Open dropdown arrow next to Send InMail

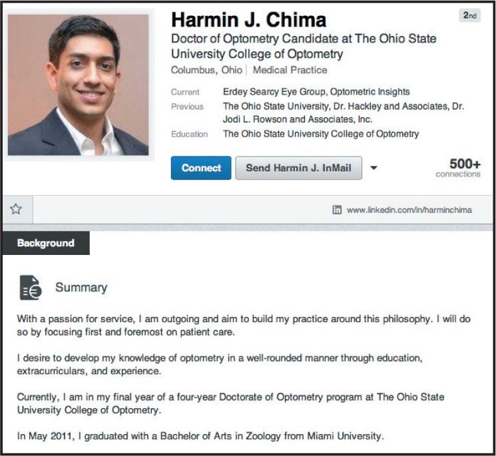[x=373, y=168]
